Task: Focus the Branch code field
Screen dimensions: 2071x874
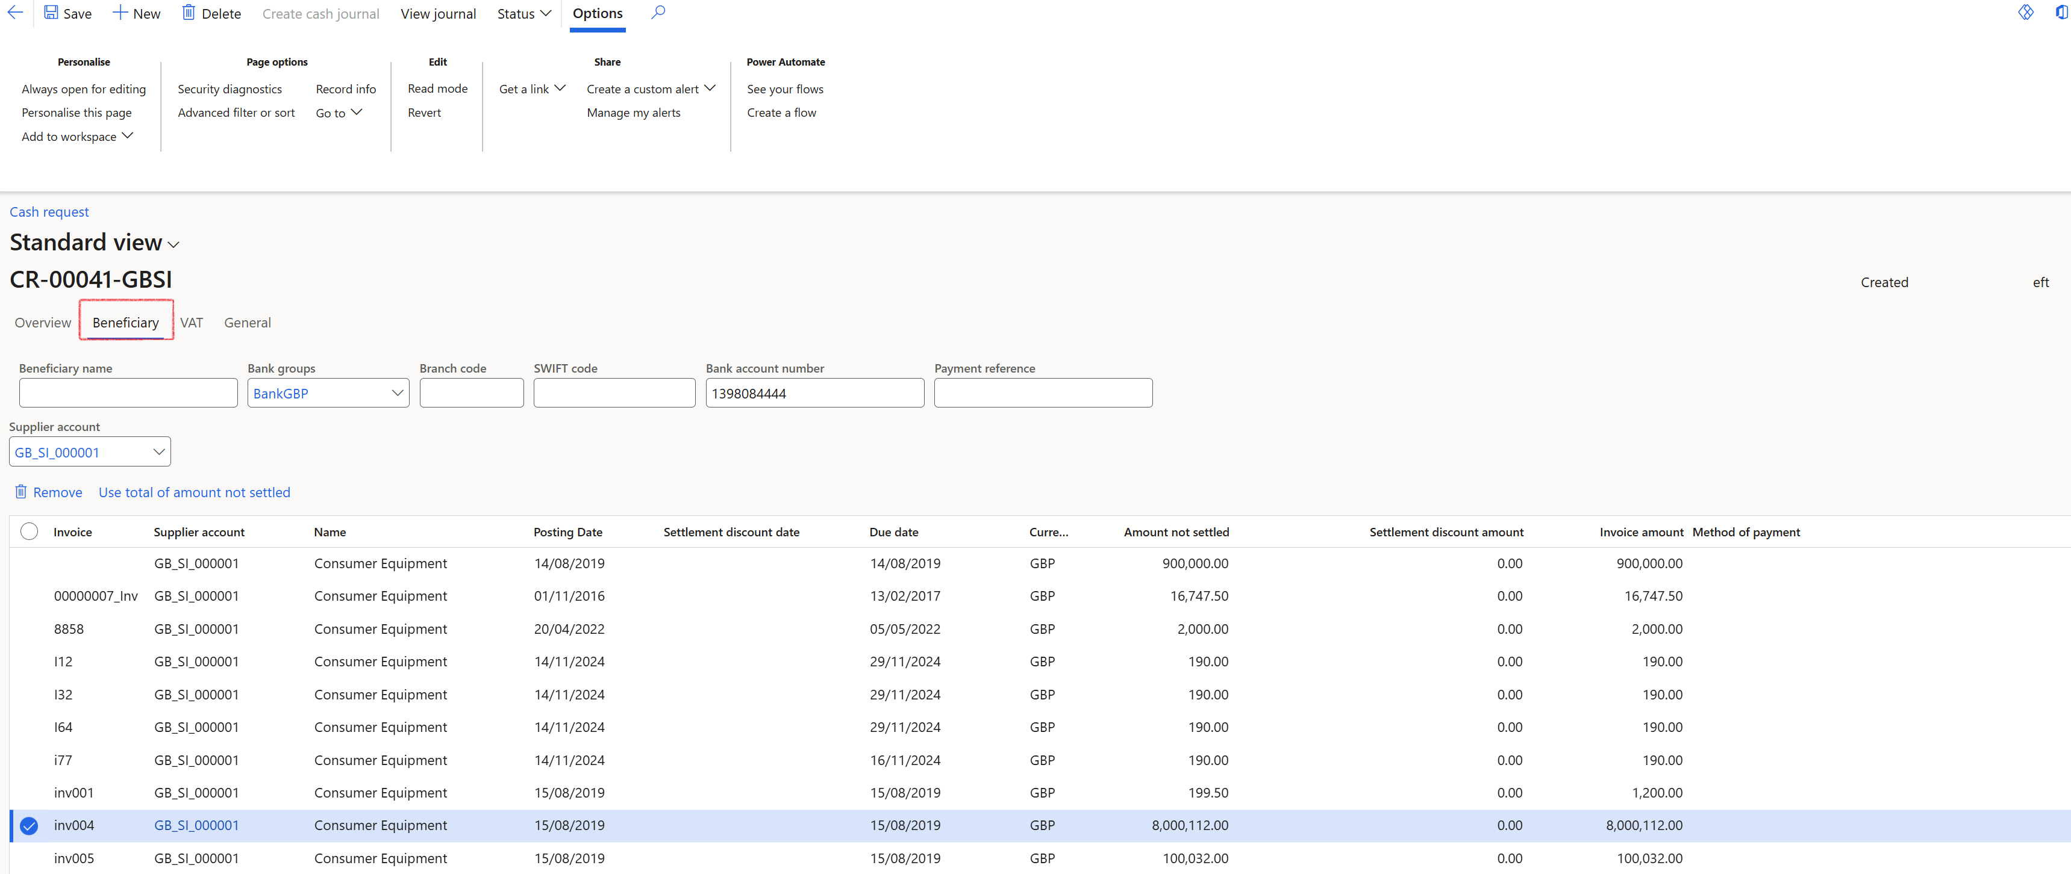Action: (472, 393)
